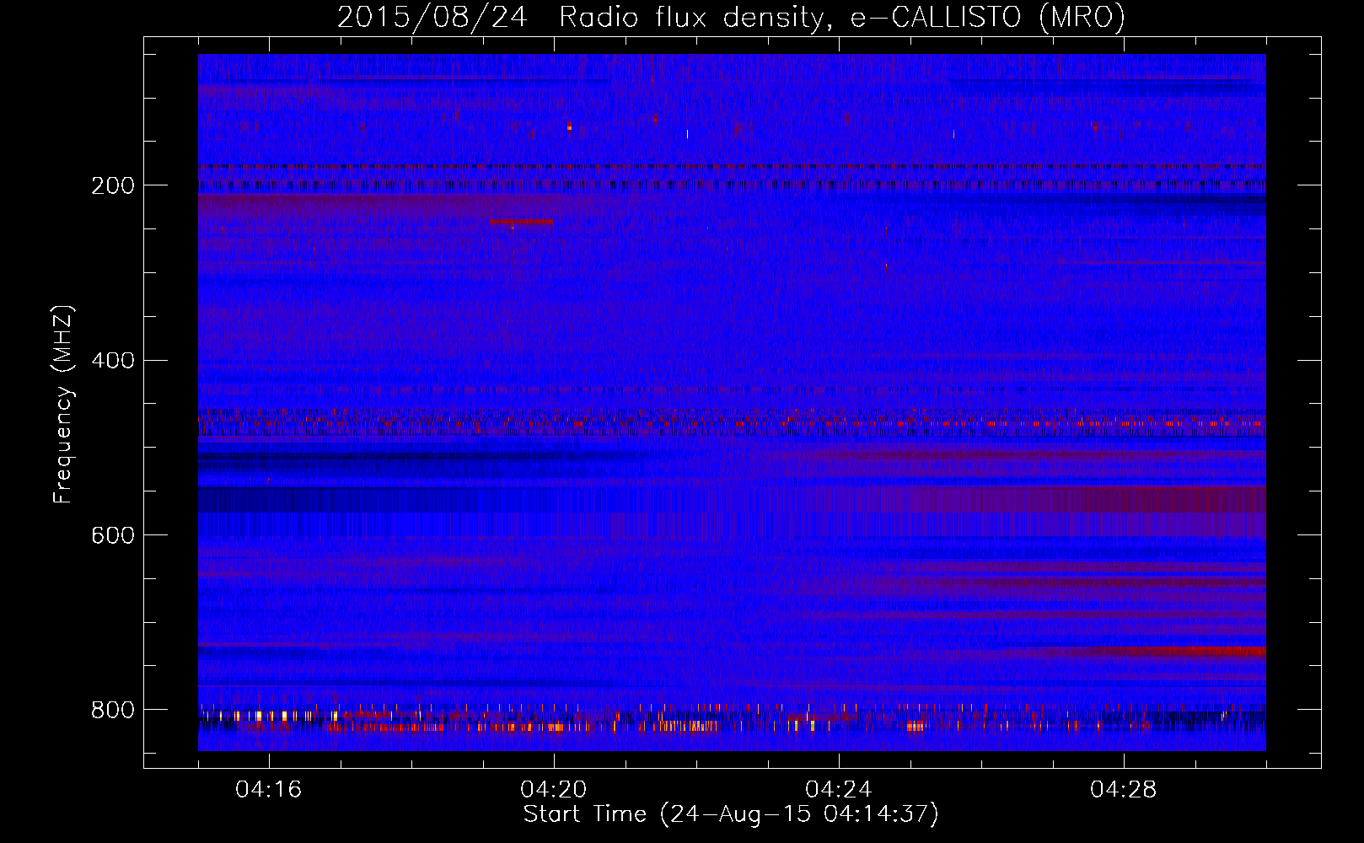Click the 800 frequency tick label
The height and width of the screenshot is (843, 1364).
pos(113,710)
